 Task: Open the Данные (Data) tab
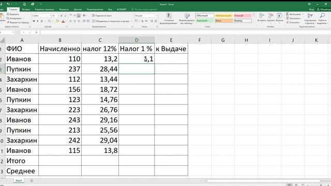tap(78, 9)
